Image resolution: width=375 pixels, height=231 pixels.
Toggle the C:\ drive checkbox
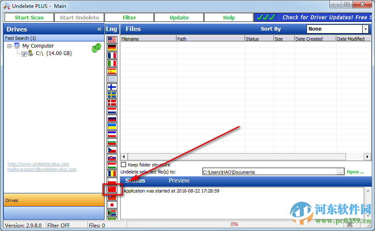(24, 54)
